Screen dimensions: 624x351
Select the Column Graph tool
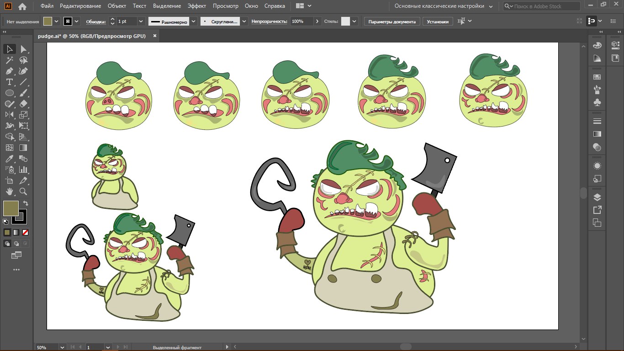23,170
